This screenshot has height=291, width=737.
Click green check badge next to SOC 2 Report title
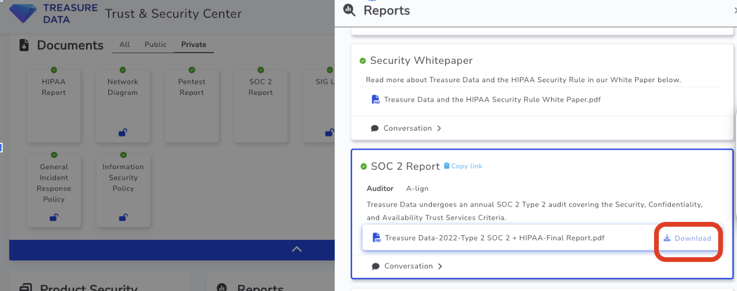coord(363,167)
